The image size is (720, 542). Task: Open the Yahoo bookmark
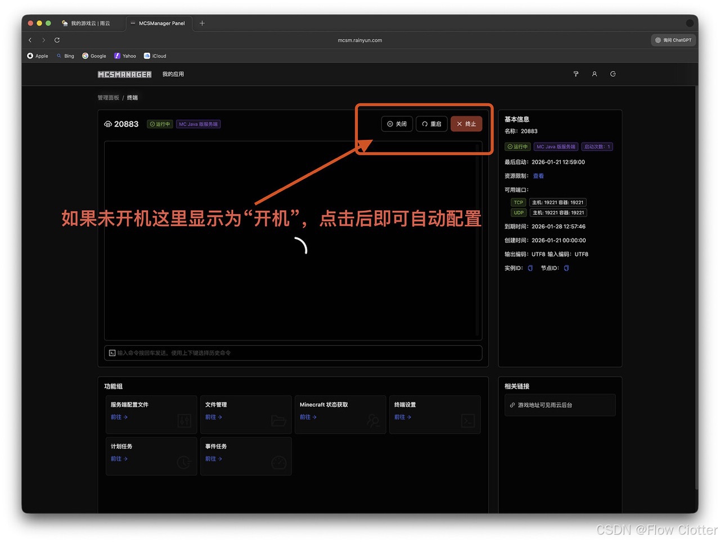[125, 56]
